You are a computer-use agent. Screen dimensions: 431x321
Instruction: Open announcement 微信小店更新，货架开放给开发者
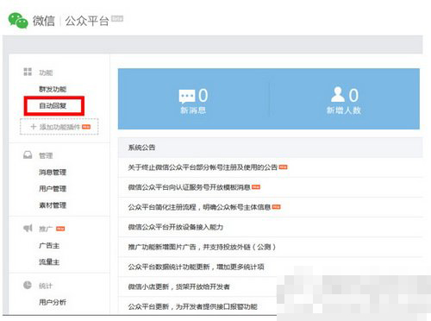pyautogui.click(x=178, y=286)
